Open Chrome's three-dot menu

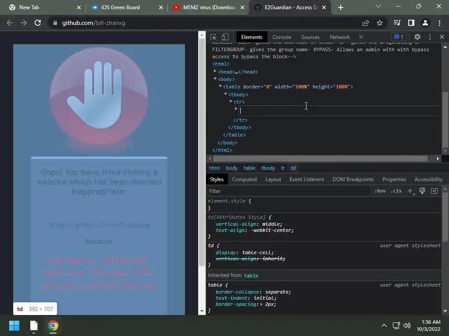coord(439,23)
